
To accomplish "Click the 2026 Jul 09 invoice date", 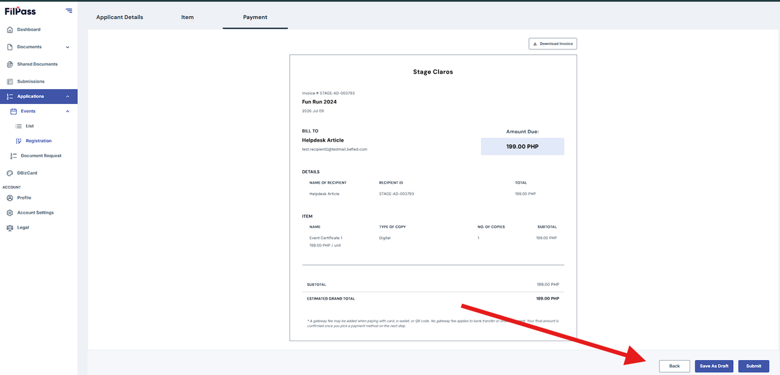I will pos(311,112).
